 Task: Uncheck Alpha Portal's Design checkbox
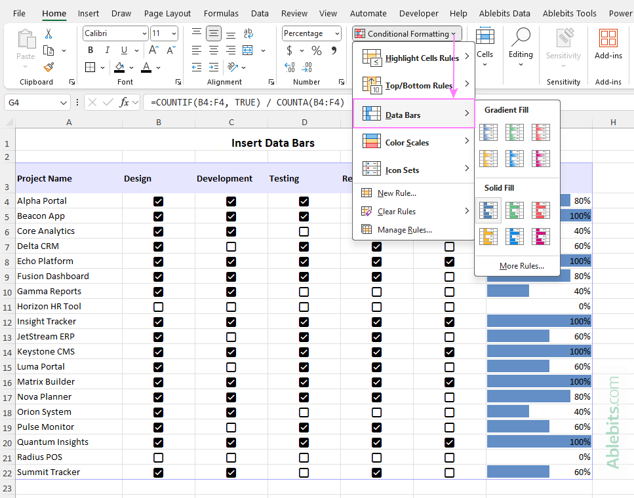(158, 201)
